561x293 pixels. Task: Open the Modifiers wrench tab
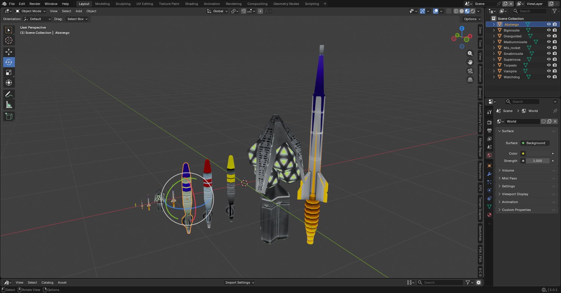click(x=489, y=174)
